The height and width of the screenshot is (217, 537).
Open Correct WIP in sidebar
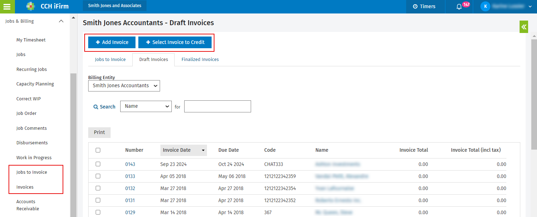click(28, 99)
